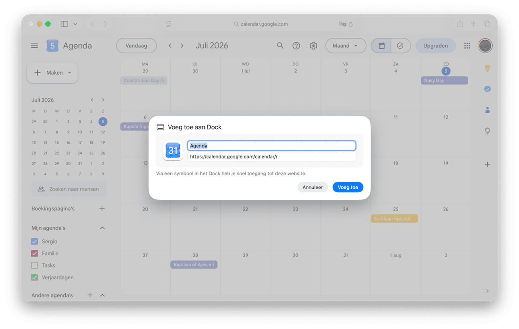Click the Google Calendar logo icon
The height and width of the screenshot is (329, 519).
(52, 46)
